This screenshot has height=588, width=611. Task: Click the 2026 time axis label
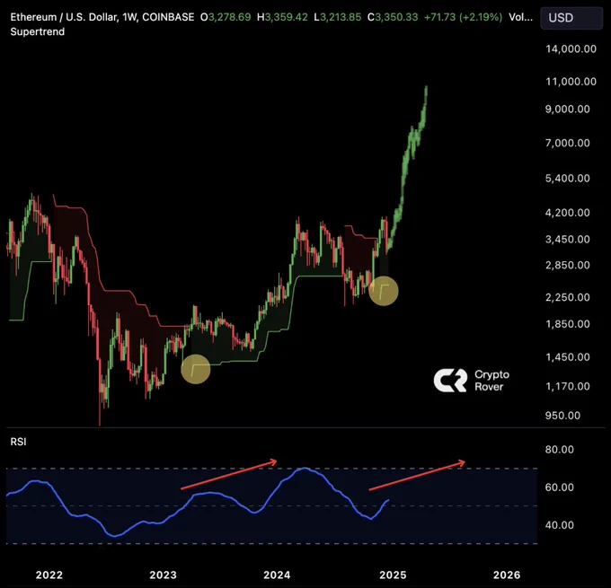click(x=507, y=575)
